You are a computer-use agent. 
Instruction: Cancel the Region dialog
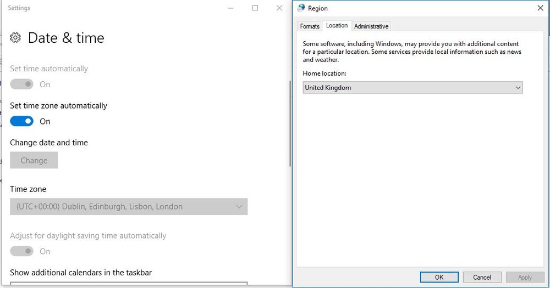pyautogui.click(x=482, y=277)
